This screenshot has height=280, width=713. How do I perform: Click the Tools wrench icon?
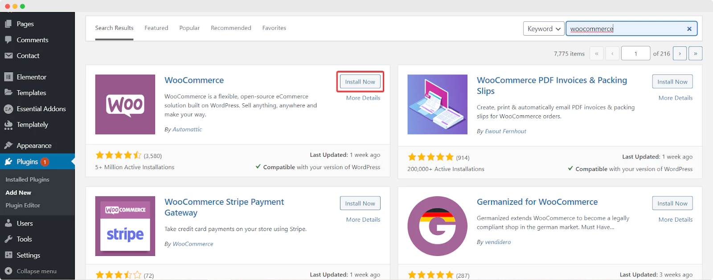tap(8, 239)
